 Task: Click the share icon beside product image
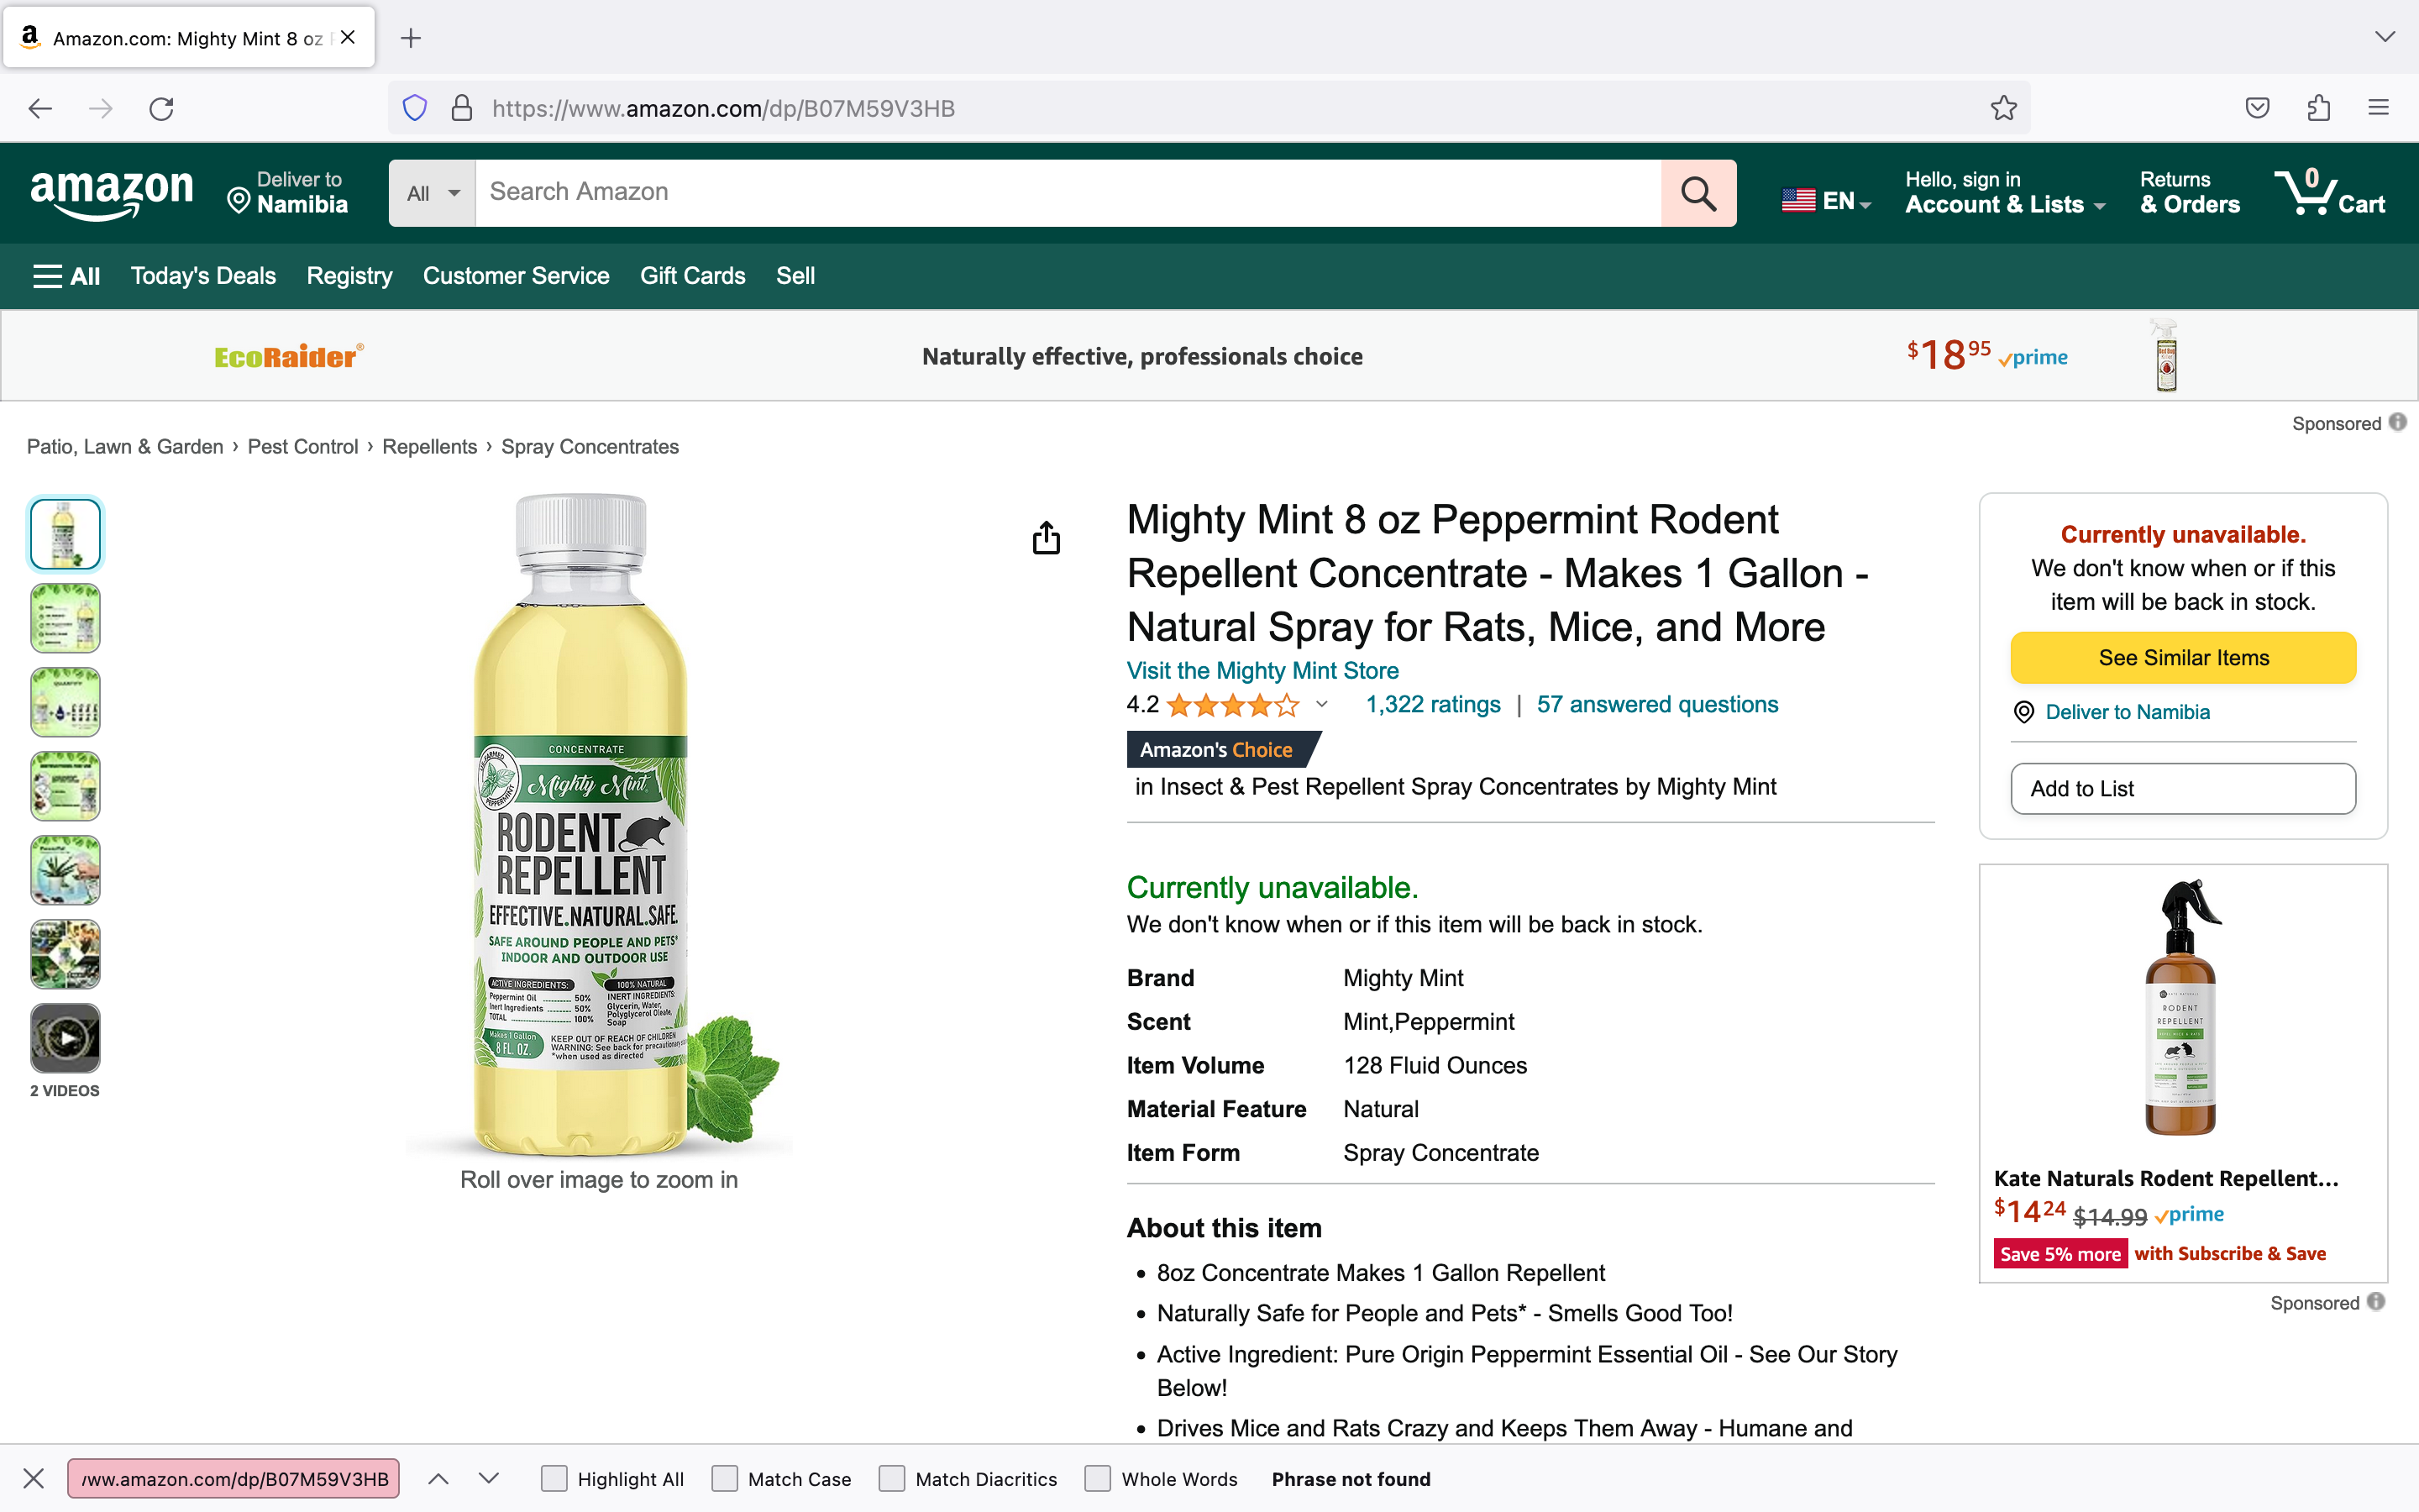pyautogui.click(x=1046, y=537)
